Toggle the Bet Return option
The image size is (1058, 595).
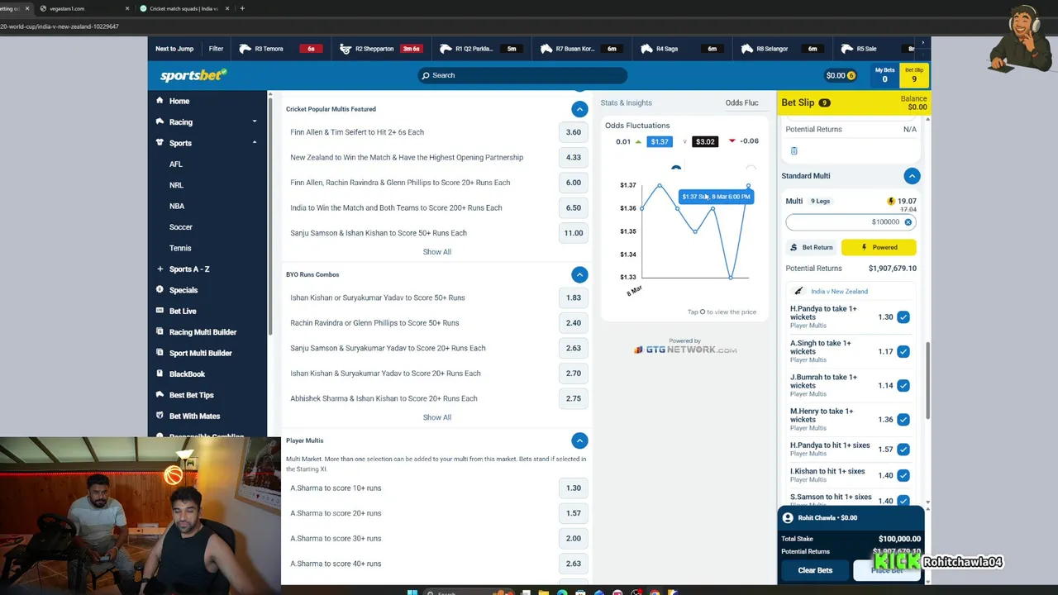(x=811, y=247)
